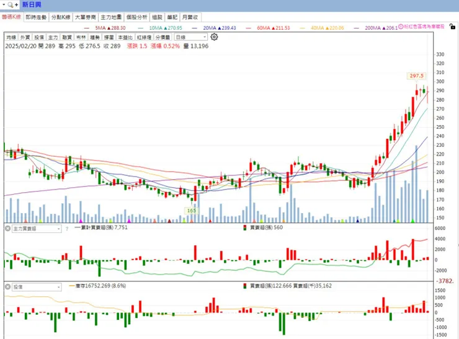Open the small arrow menu before the magnifier

click(x=4, y=5)
